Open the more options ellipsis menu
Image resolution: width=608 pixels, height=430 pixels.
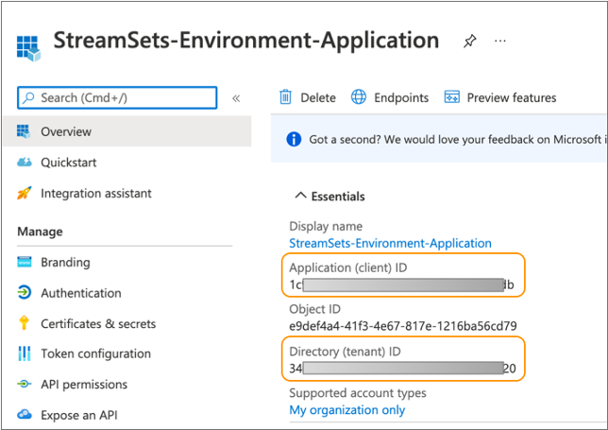coord(500,41)
